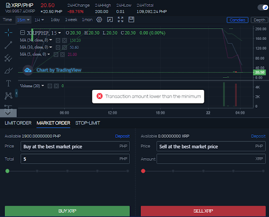The height and width of the screenshot is (217, 269).
Task: Click the Buy at best market price field
Action: [75, 146]
